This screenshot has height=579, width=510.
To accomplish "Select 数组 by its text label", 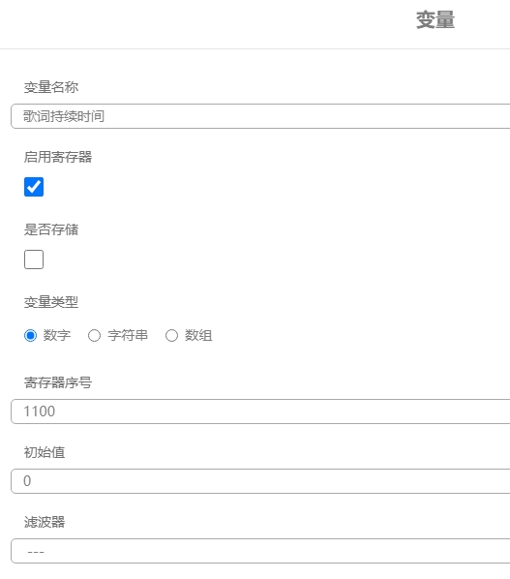I will coord(198,336).
